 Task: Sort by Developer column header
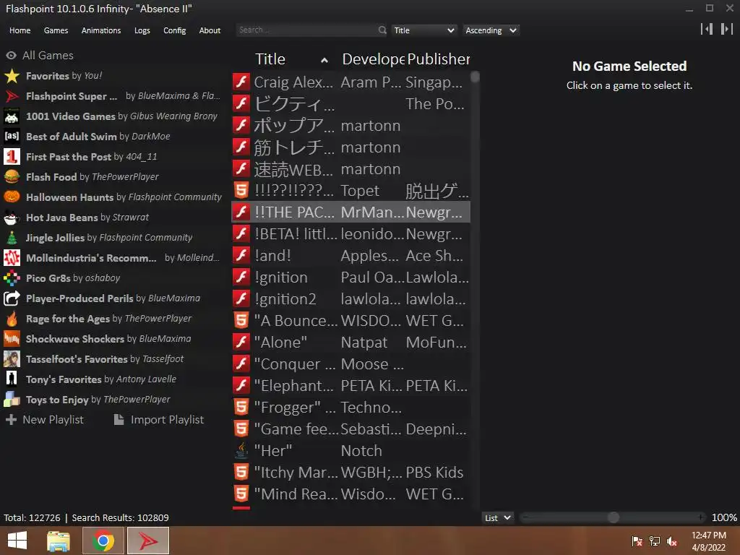pyautogui.click(x=373, y=59)
